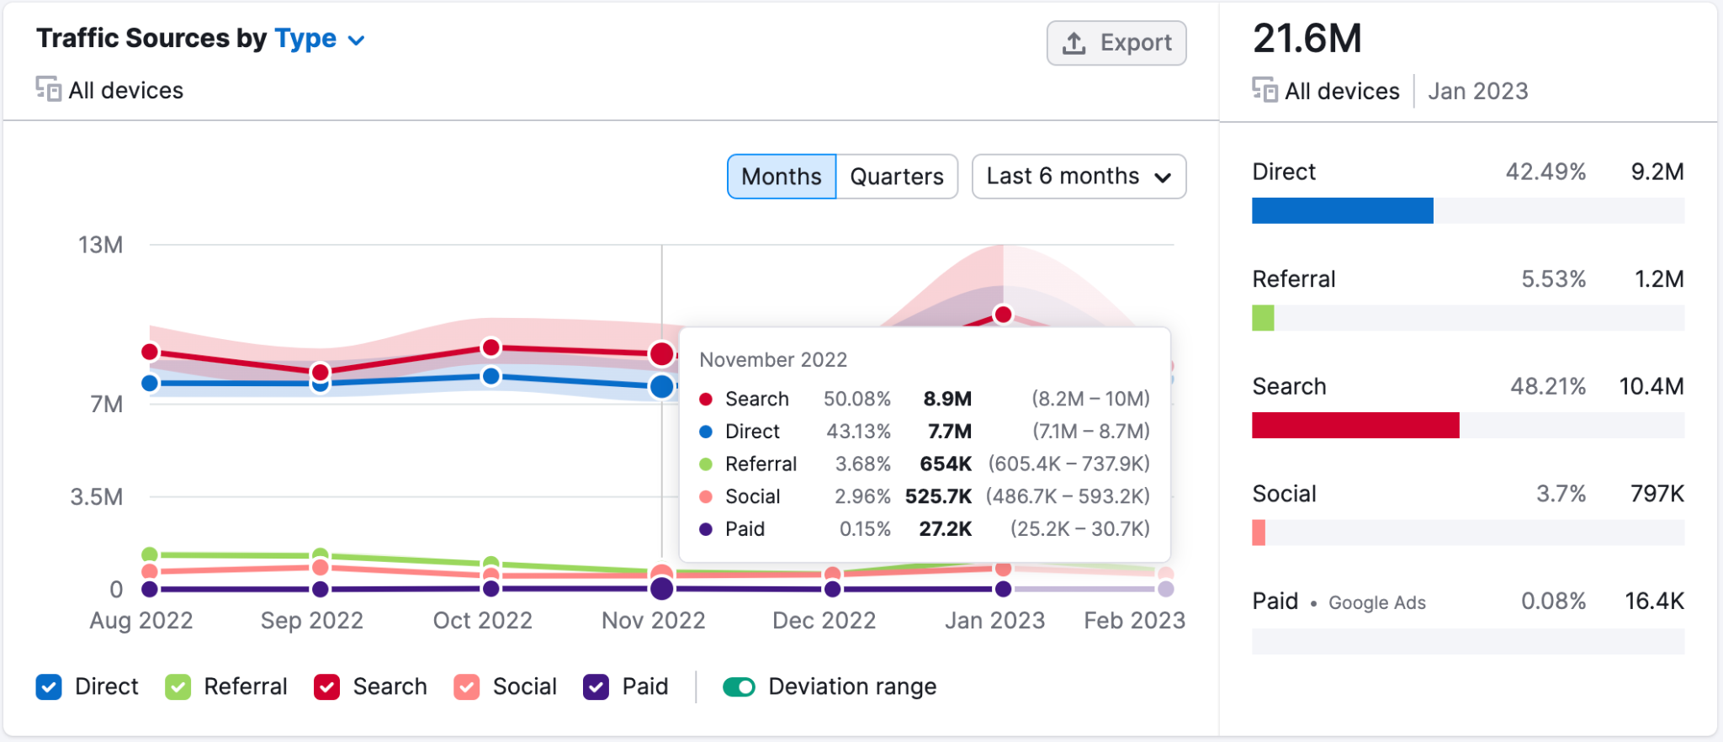Uncheck the Direct legend checkbox
The image size is (1723, 742).
pyautogui.click(x=49, y=687)
